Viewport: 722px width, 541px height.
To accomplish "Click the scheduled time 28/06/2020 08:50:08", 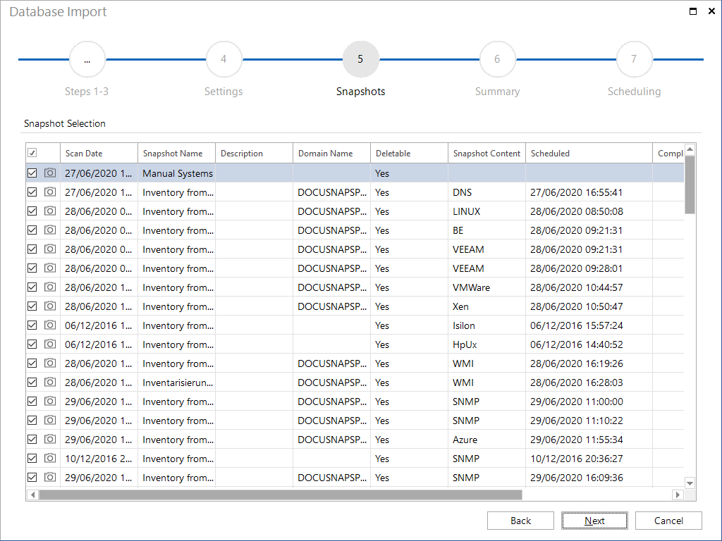I will click(576, 211).
